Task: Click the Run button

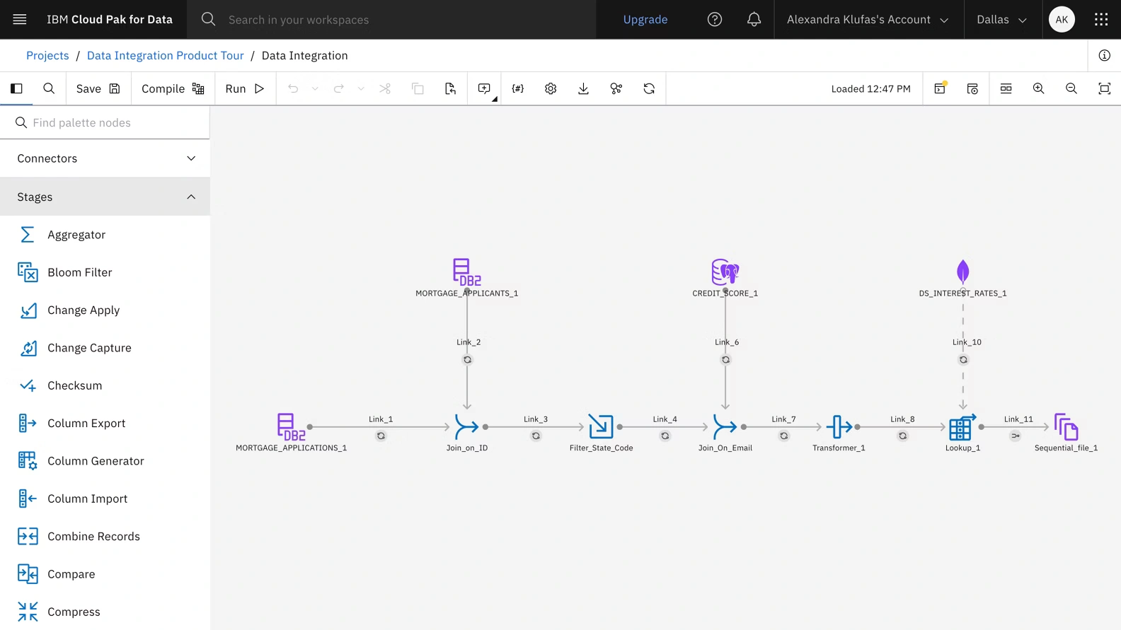Action: pos(245,89)
